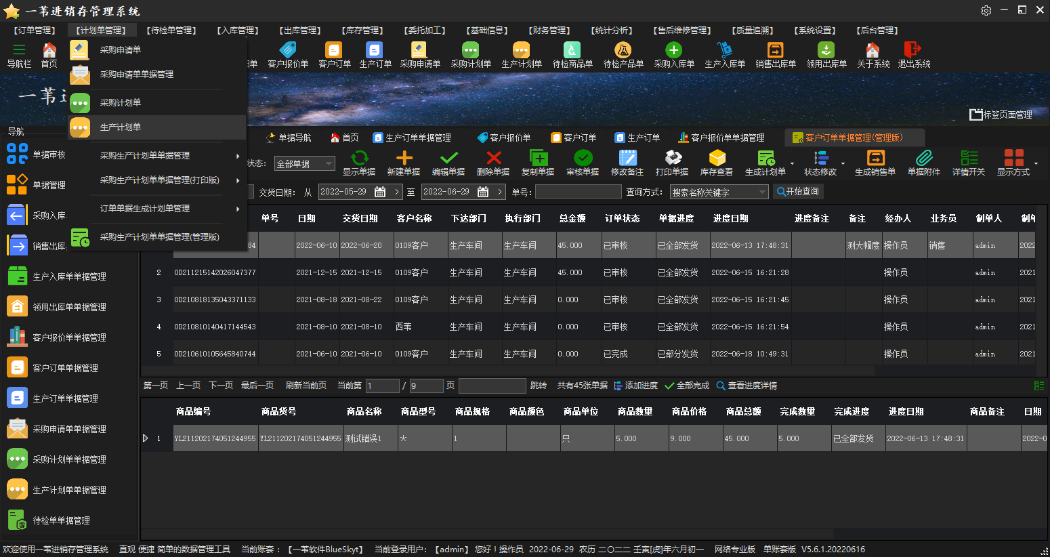Open 【库存管理】 menu
Screen dimensions: 1050x557
pos(362,30)
